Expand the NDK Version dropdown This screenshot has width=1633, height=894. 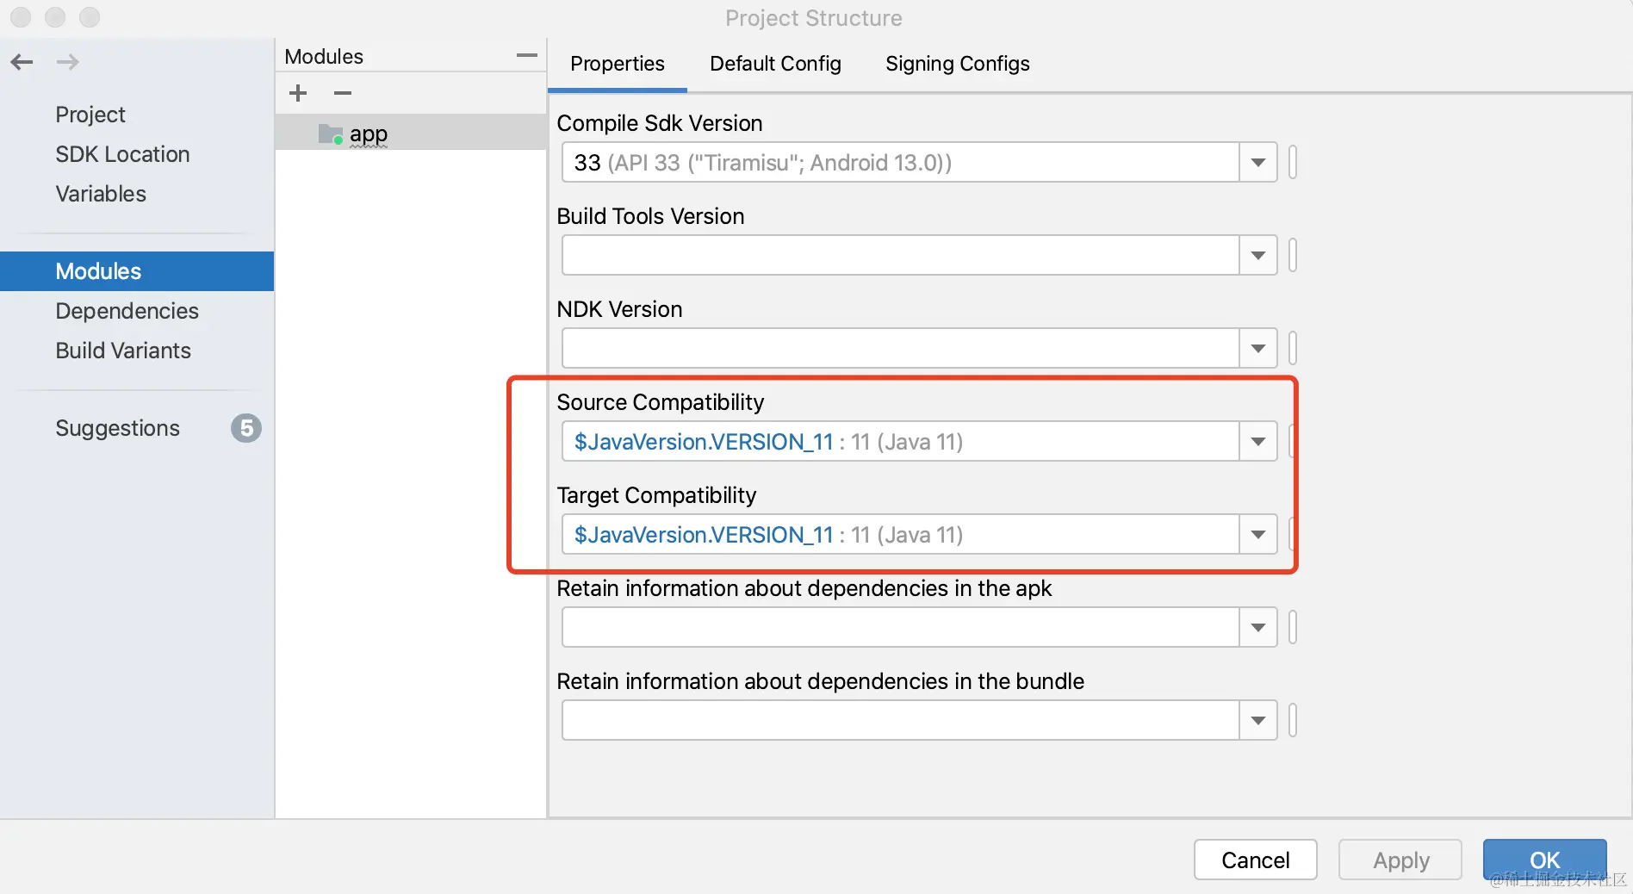coord(1258,349)
